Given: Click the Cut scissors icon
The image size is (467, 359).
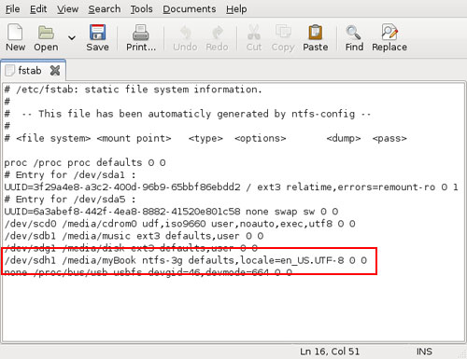Looking at the screenshot, I should click(254, 33).
